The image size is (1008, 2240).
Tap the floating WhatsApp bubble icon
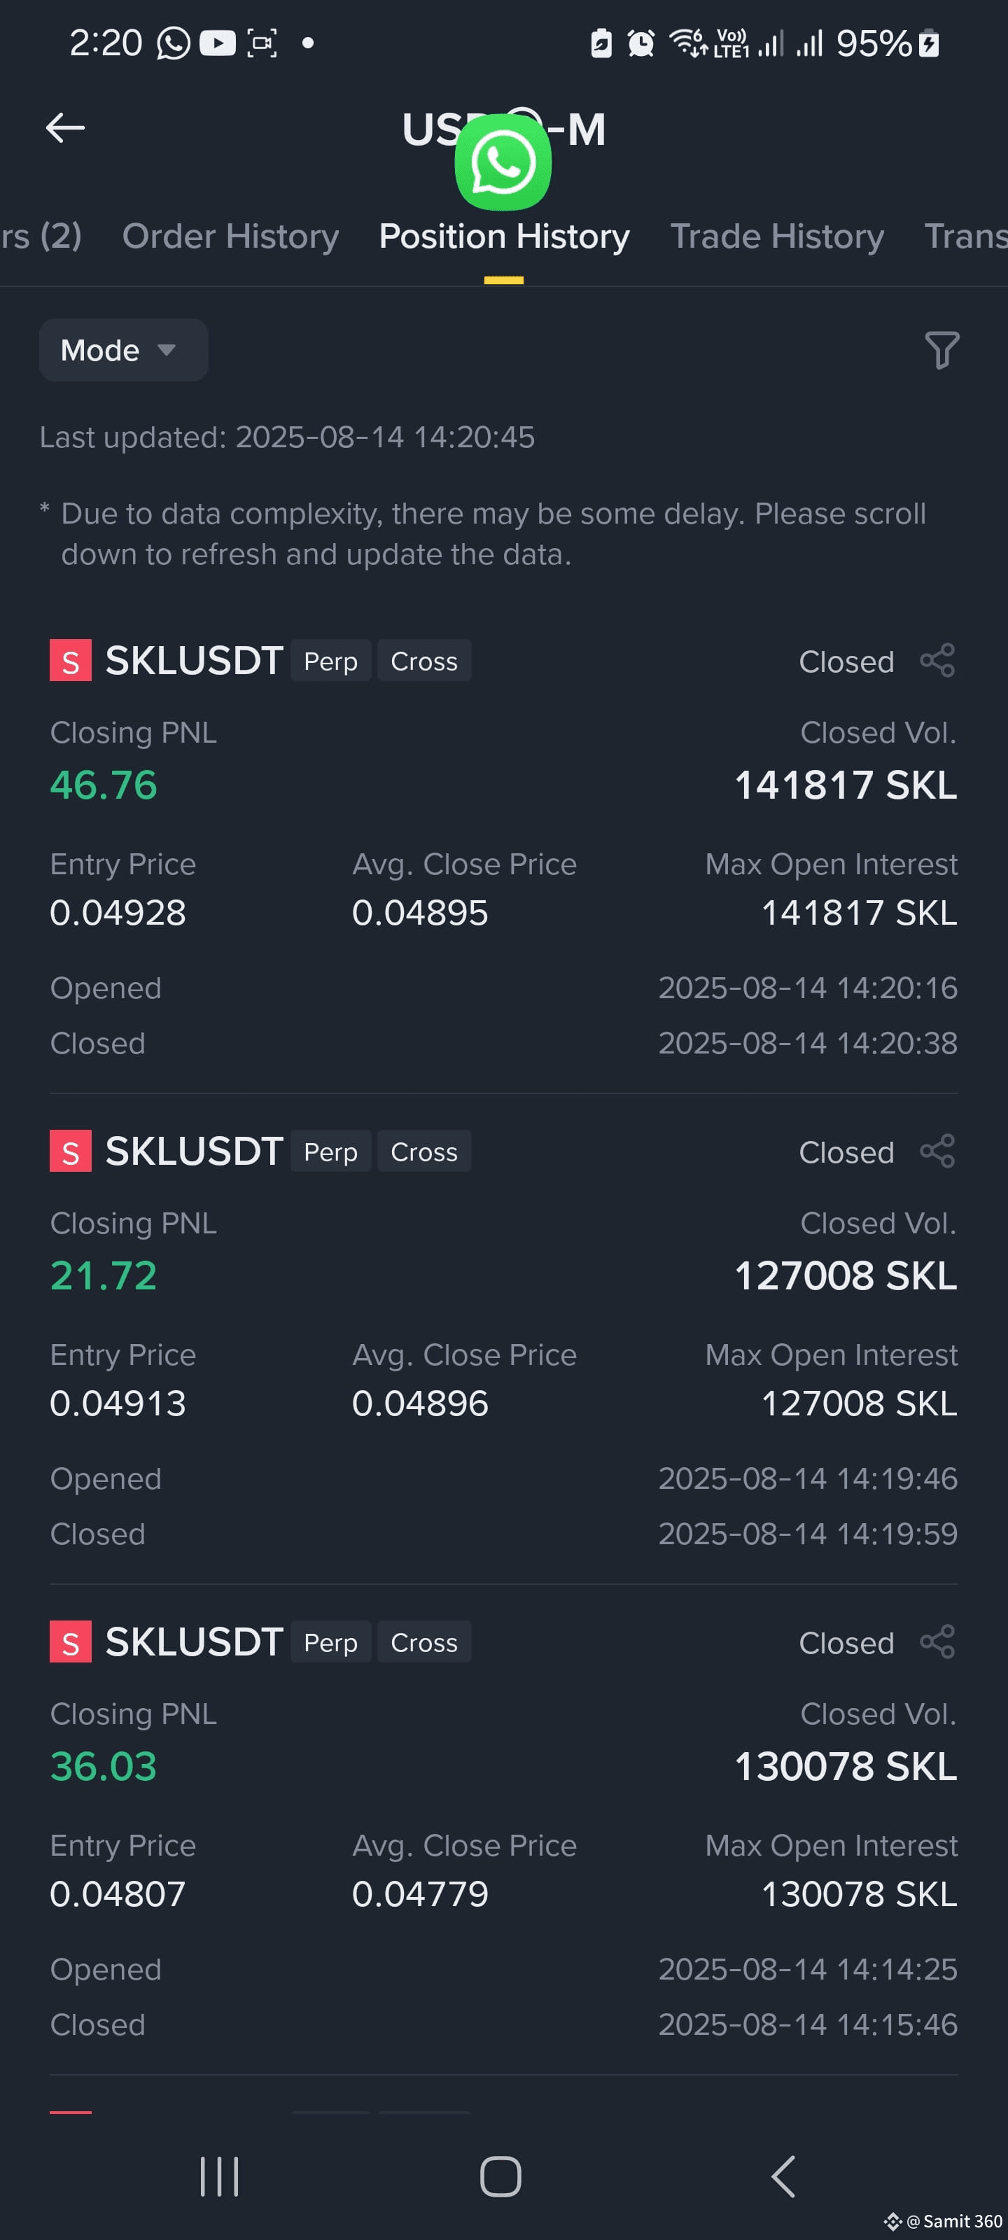[x=503, y=162]
